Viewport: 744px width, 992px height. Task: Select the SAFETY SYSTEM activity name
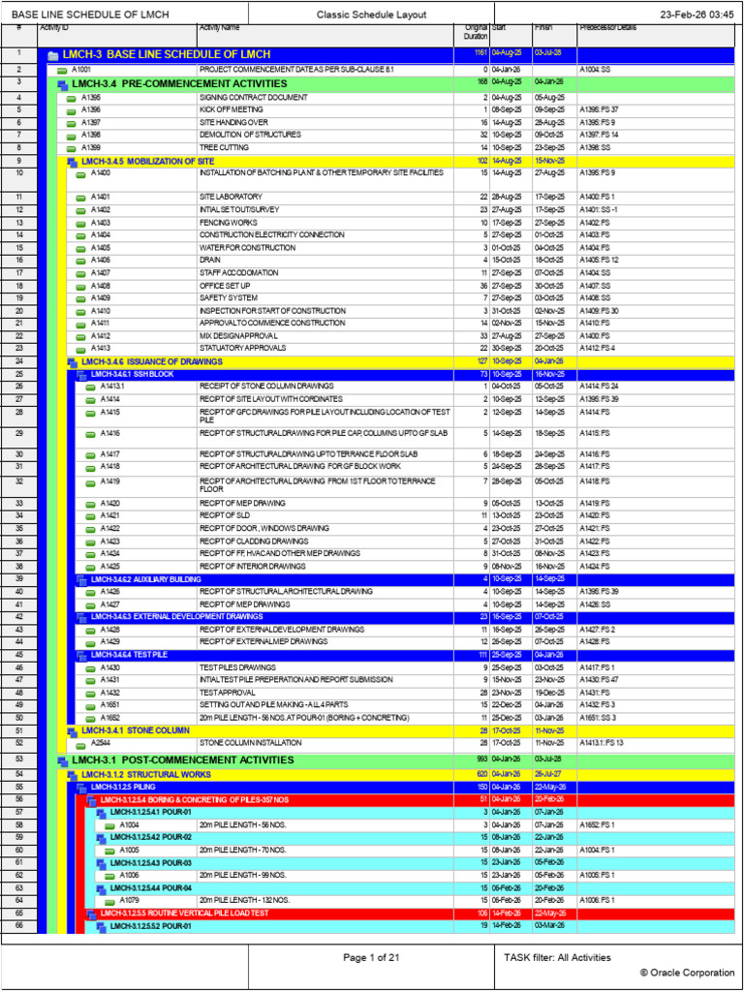pyautogui.click(x=229, y=298)
